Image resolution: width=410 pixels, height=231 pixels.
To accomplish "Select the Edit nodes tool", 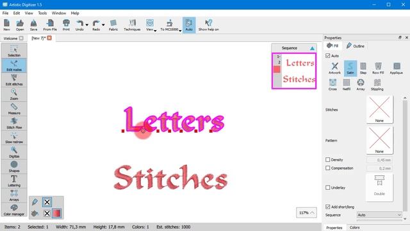I will [14, 65].
